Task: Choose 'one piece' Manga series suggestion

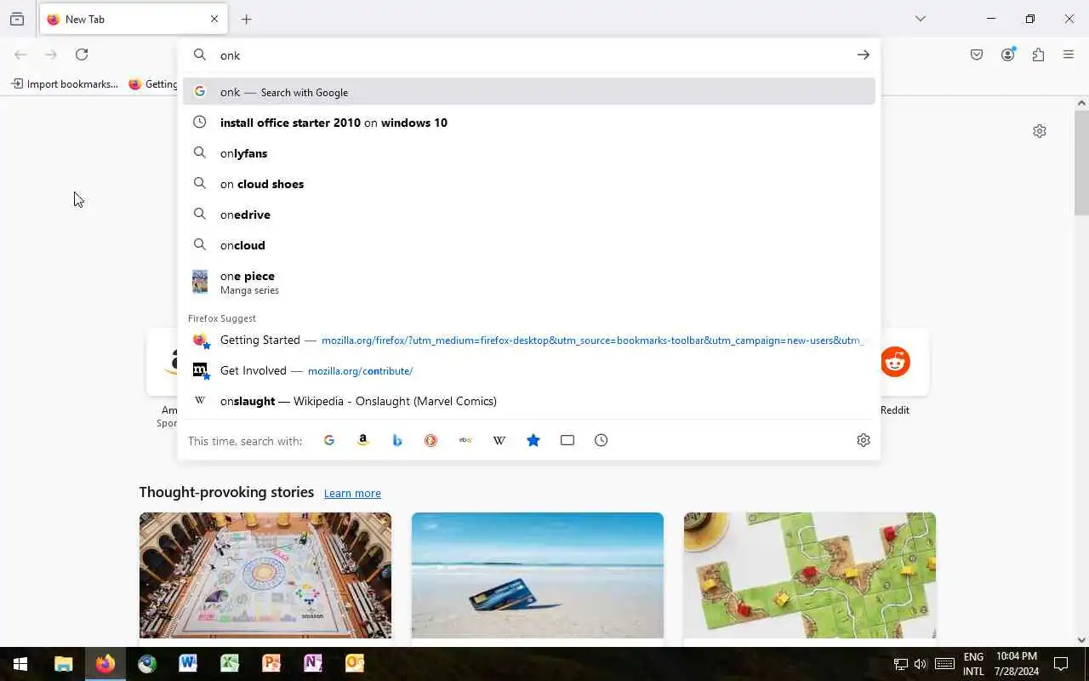Action: [x=529, y=282]
